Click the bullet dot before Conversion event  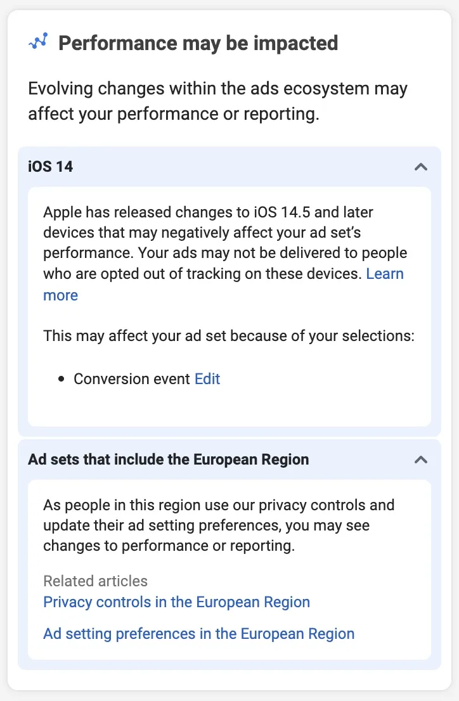pos(61,379)
